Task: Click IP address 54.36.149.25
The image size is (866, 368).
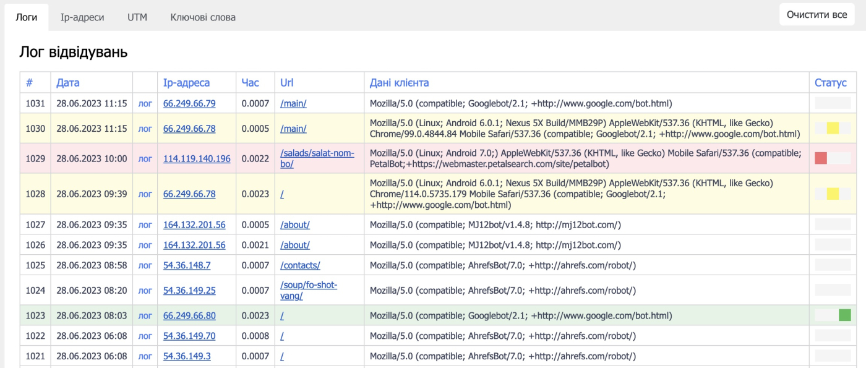Action: [x=189, y=291]
